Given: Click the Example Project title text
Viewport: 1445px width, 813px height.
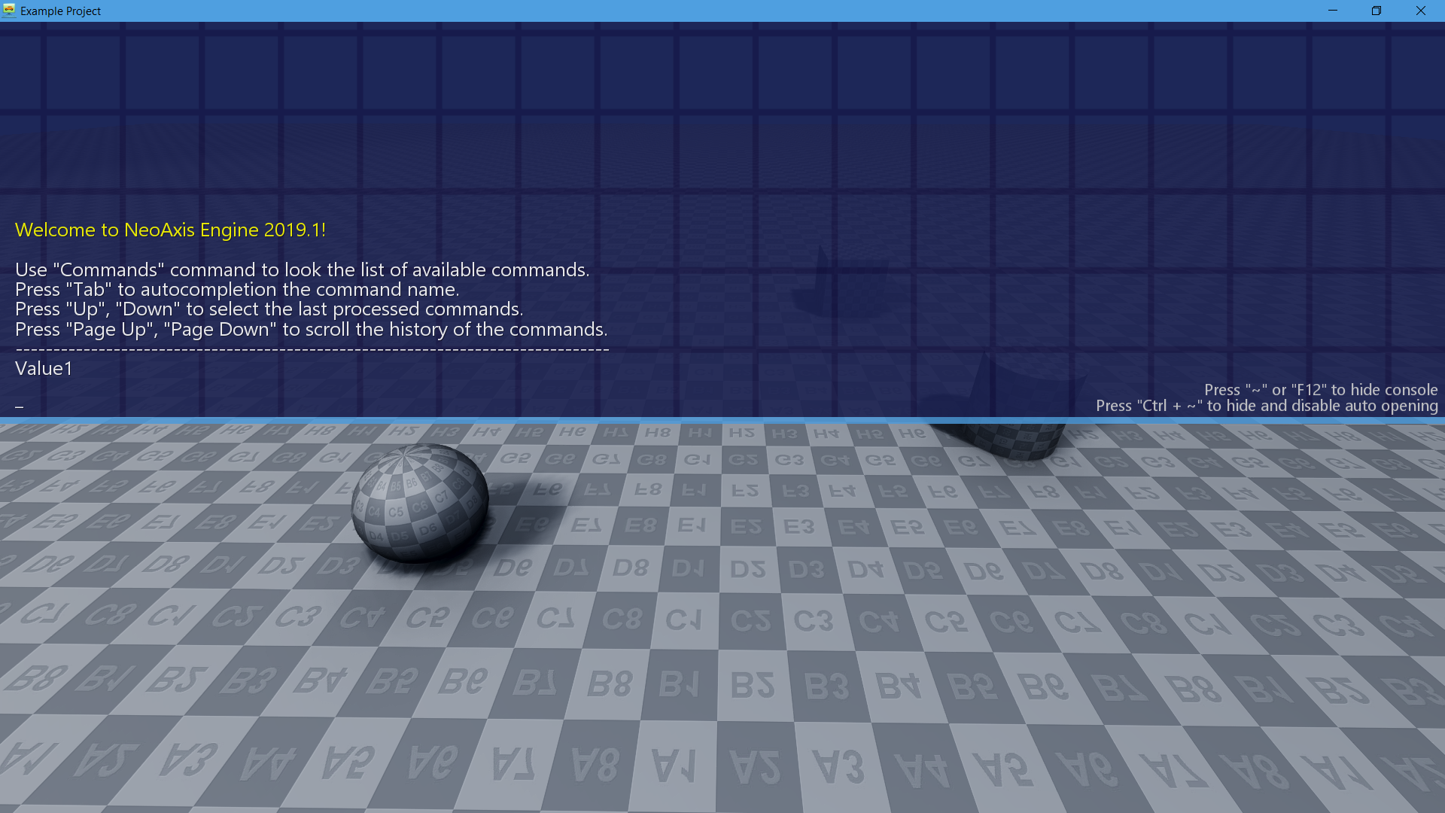Looking at the screenshot, I should 60,11.
